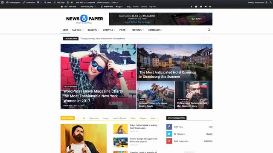Select the Style Hunter filter tab
Image resolution: width=273 pixels, height=153 pixels.
coord(94,118)
